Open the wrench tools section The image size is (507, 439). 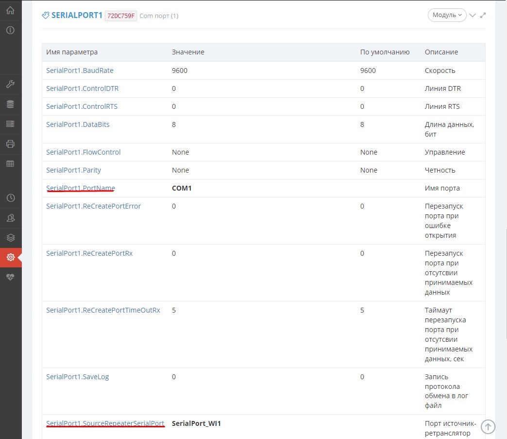click(10, 84)
